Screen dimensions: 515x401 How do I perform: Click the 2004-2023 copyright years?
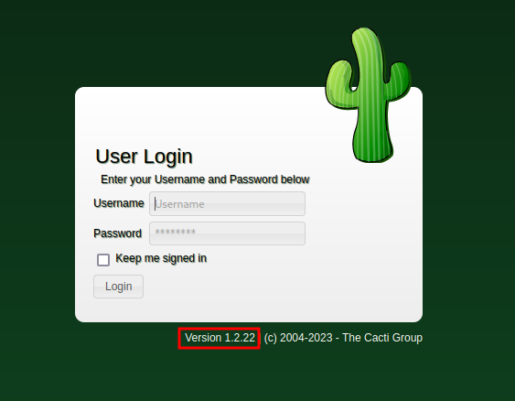[306, 338]
